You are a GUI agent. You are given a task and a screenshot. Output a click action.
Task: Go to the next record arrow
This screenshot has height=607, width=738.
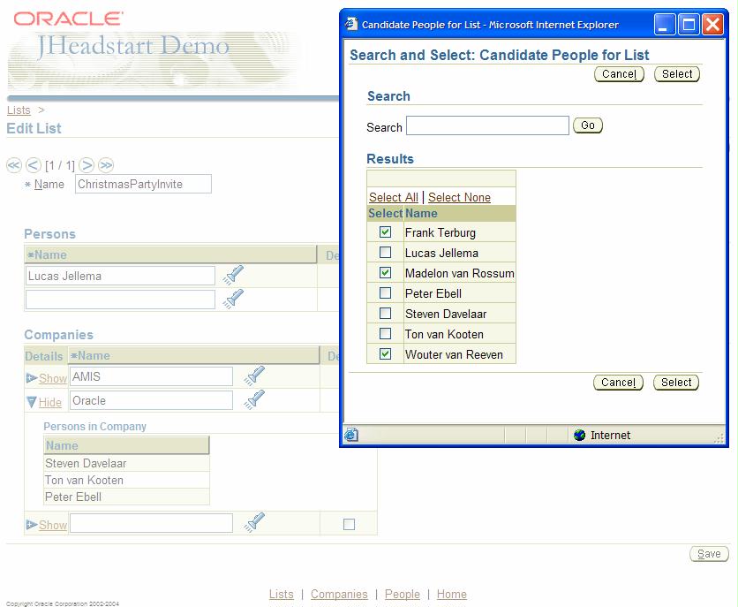pos(87,165)
